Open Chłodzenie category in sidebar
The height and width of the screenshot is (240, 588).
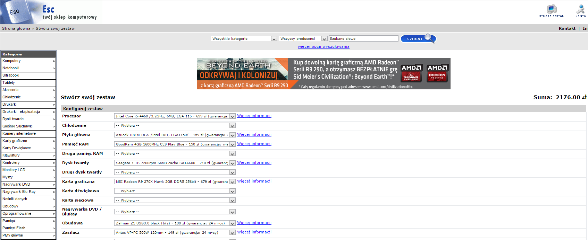point(28,97)
